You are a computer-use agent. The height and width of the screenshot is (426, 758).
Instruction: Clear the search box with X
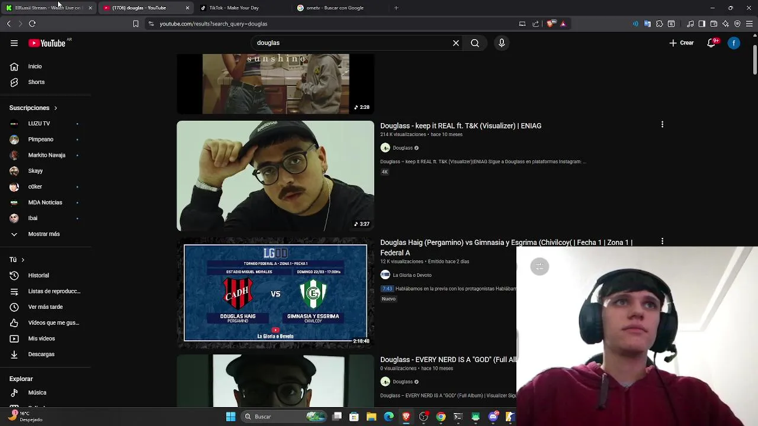456,43
